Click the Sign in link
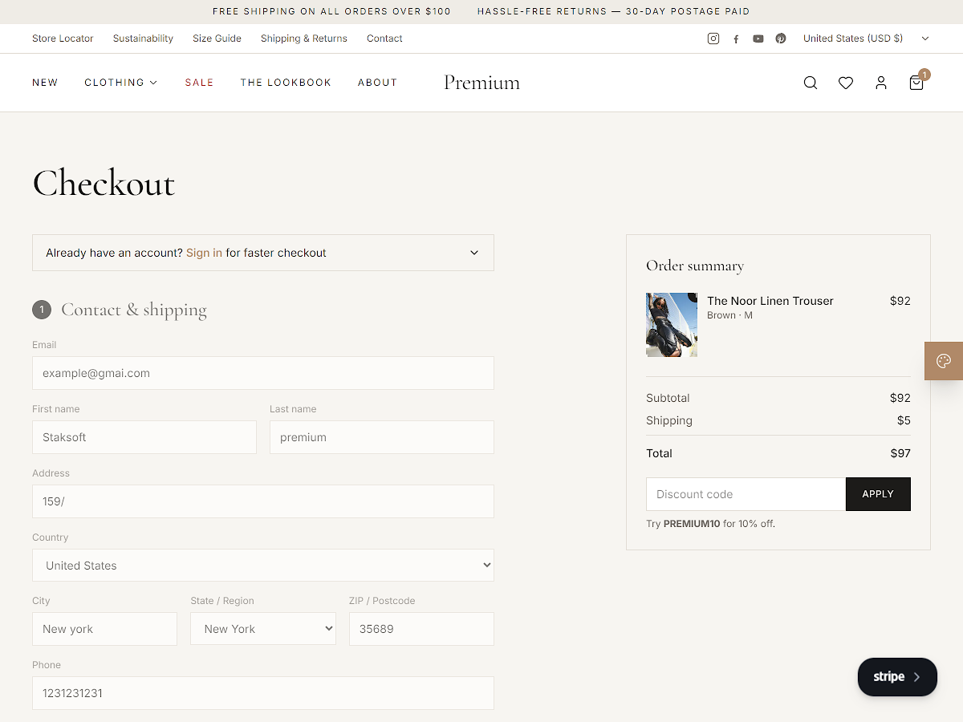Viewport: 963px width, 722px height. (x=204, y=253)
